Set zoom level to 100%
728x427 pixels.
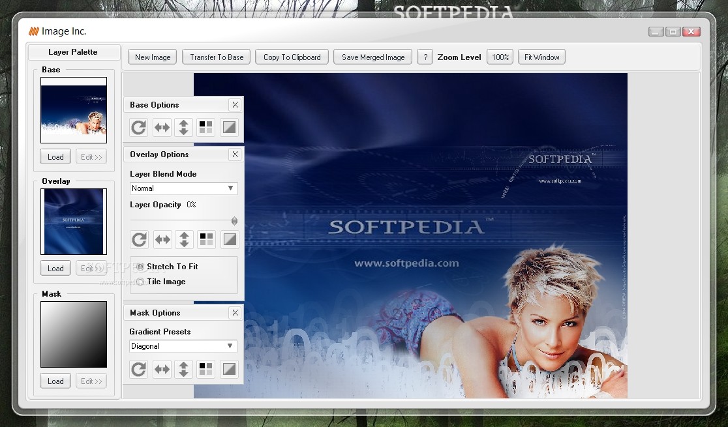pos(500,57)
